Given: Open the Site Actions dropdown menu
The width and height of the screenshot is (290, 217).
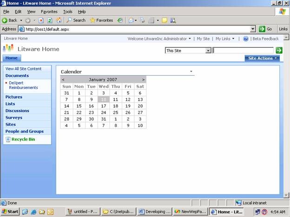Looking at the screenshot, I should coord(262,58).
